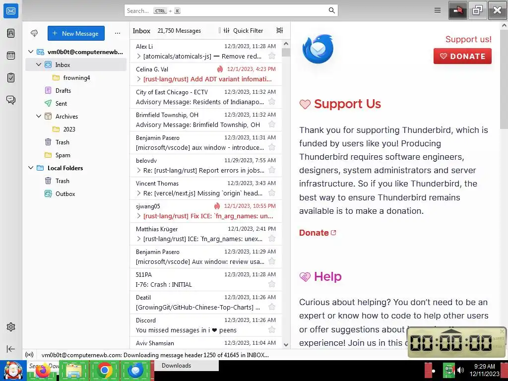Click the flag icon in title bar
Image resolution: width=508 pixels, height=381 pixels.
(x=457, y=10)
